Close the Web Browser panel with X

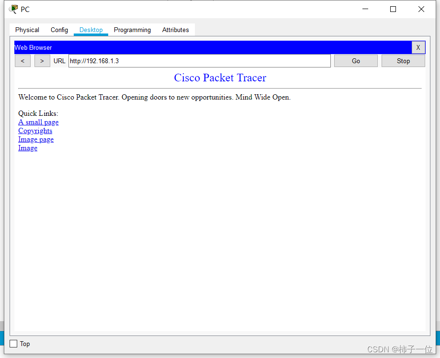click(418, 47)
